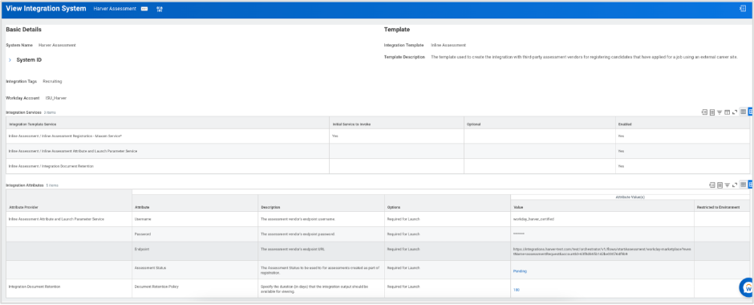Switch Integration Attributes to grid view

point(751,185)
